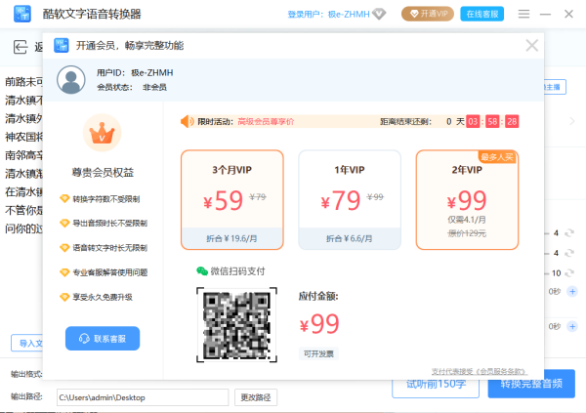The width and height of the screenshot is (586, 413).
Task: Click the 可开发票 tag
Action: coord(318,353)
